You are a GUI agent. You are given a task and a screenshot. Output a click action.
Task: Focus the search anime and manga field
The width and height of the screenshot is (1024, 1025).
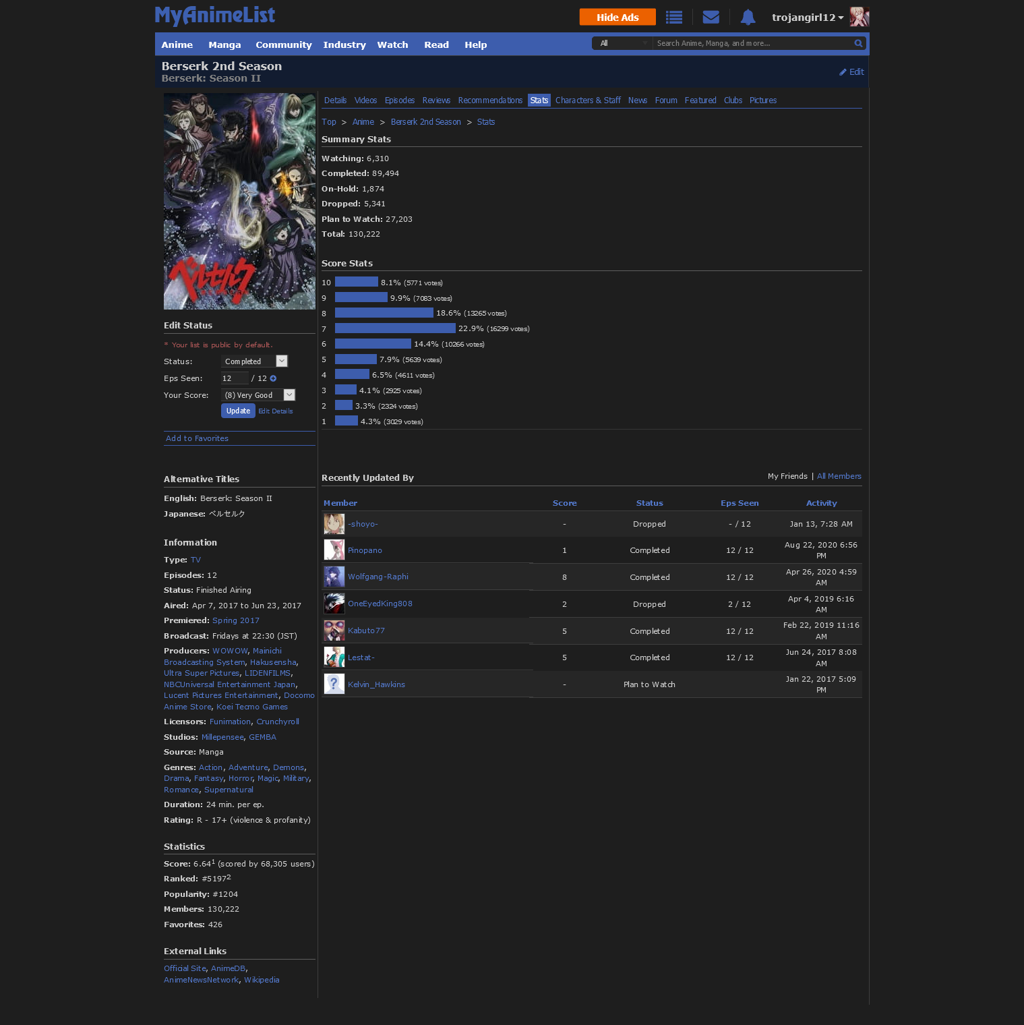(x=753, y=43)
